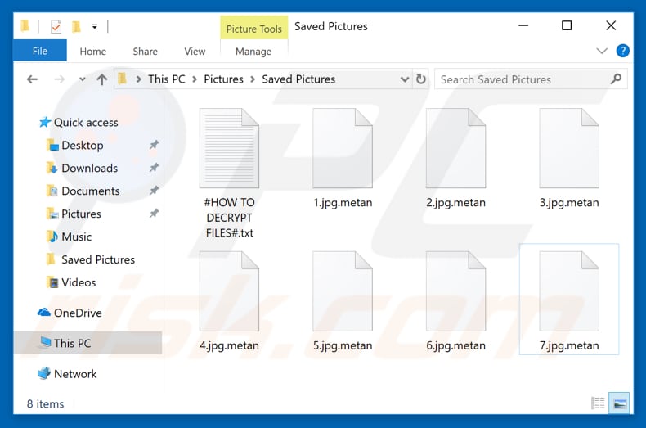Click the pin icon next to Downloads
This screenshot has height=428, width=646.
point(154,168)
